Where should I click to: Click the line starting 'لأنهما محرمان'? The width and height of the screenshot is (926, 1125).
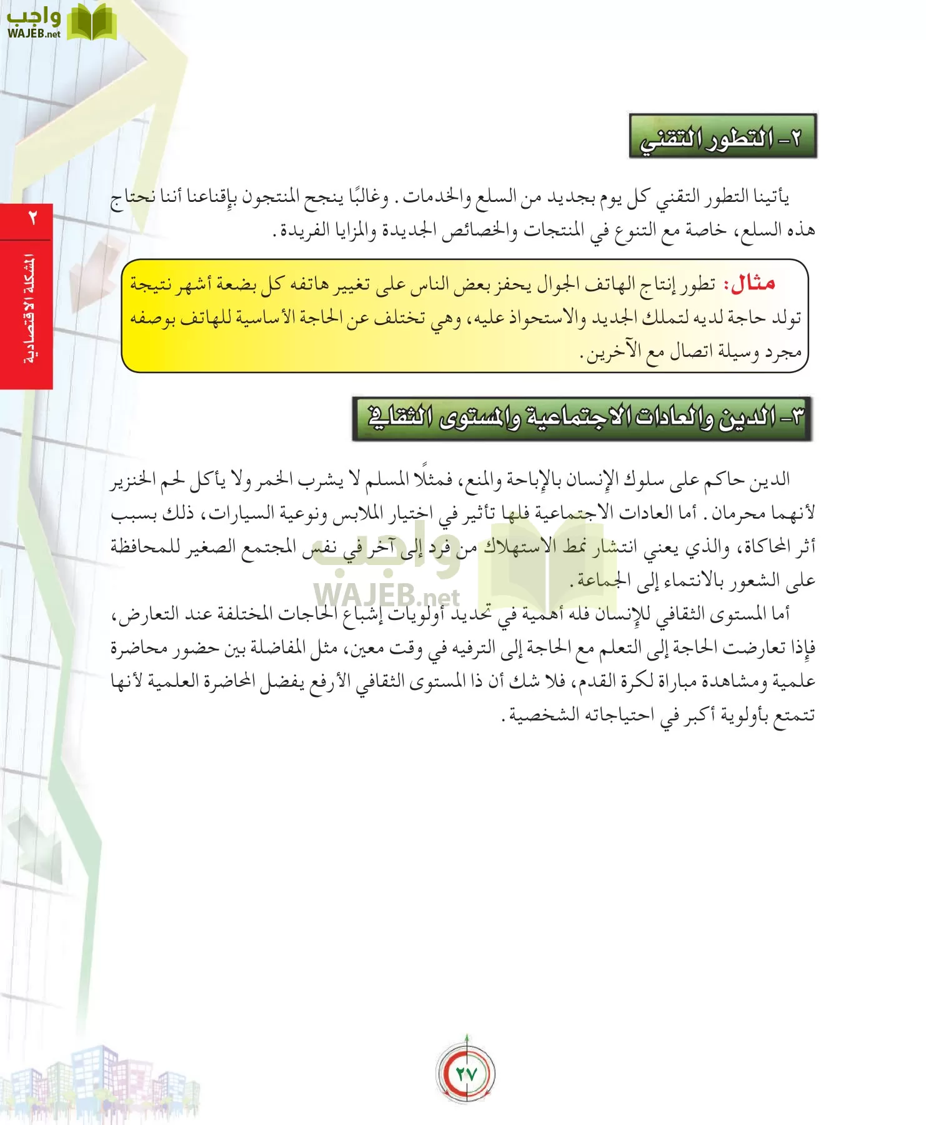[463, 514]
